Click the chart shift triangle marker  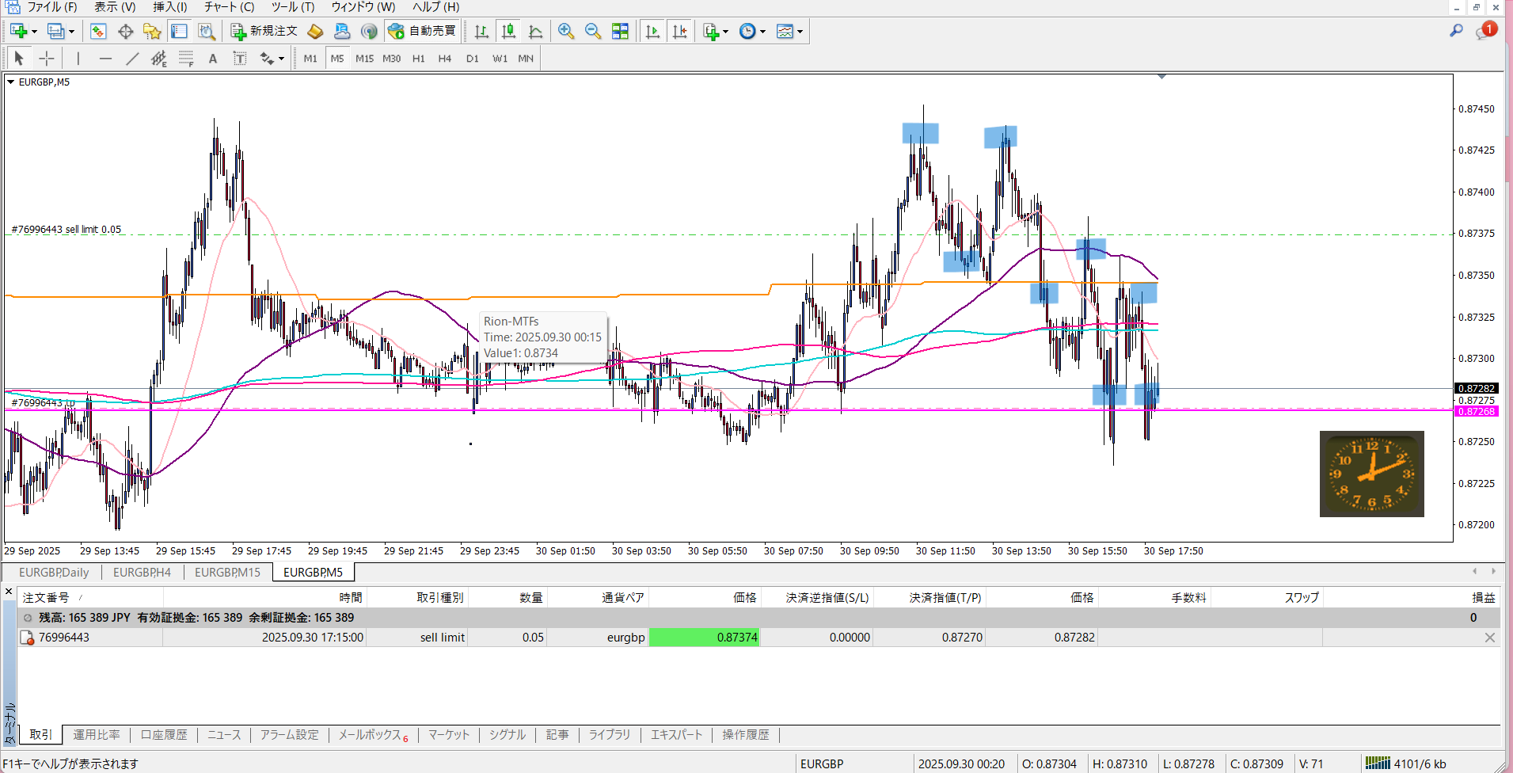[x=1161, y=77]
